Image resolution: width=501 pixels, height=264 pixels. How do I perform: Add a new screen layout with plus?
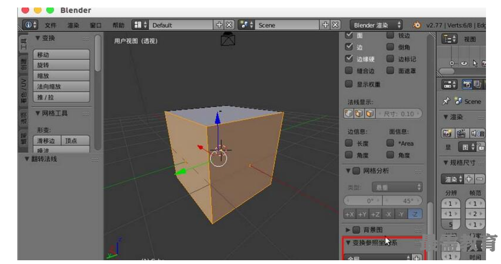coord(219,25)
